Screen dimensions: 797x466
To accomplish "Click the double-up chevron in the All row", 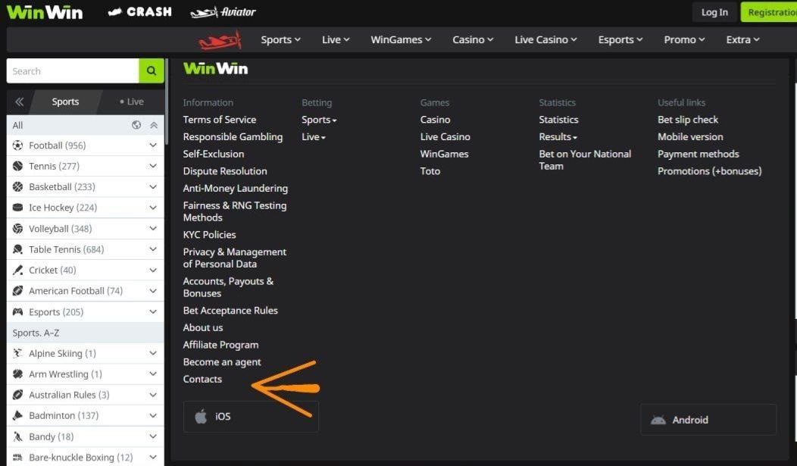I will (154, 125).
